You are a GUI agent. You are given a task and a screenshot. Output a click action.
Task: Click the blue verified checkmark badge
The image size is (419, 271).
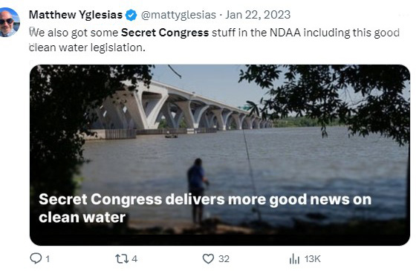pos(131,15)
